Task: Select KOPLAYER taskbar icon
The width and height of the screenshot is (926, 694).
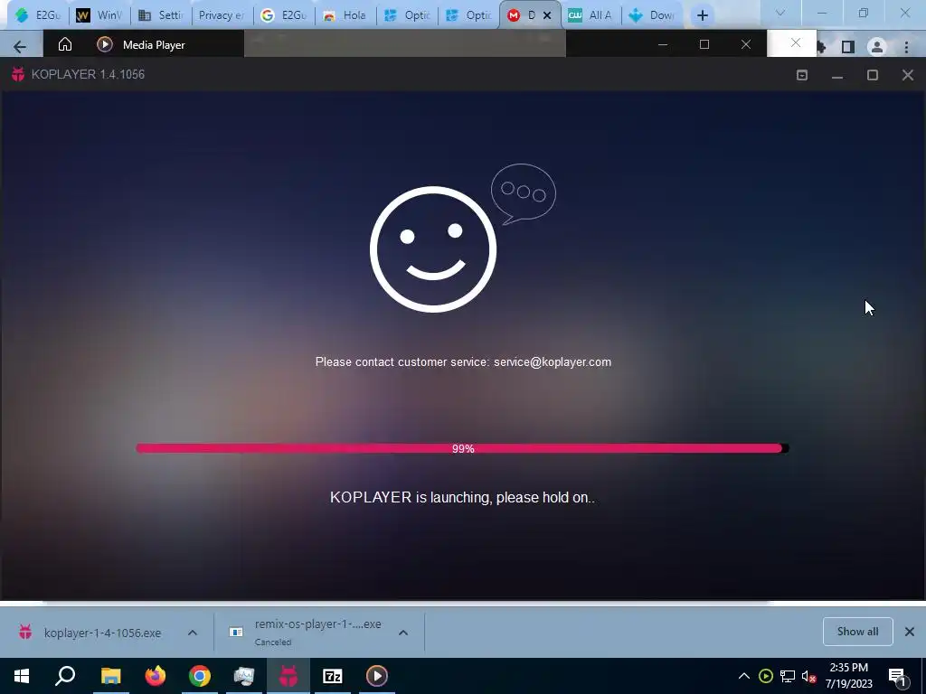Action: [288, 676]
